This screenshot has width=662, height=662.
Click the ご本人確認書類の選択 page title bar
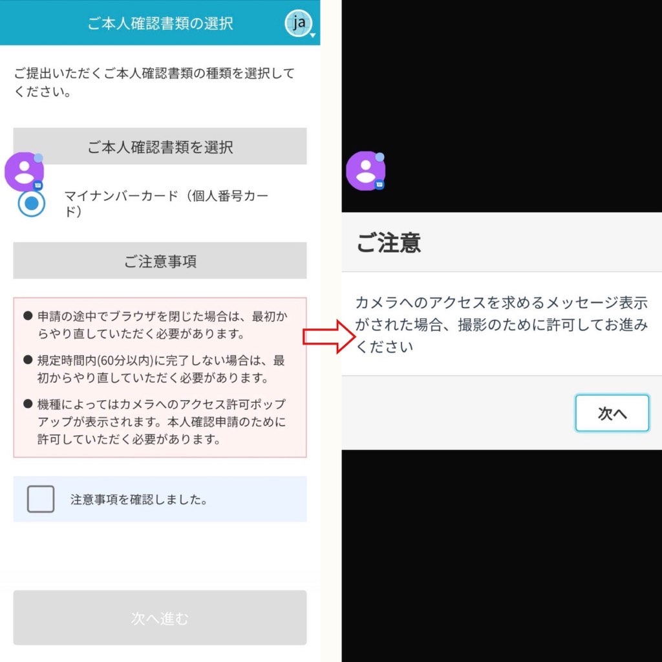coord(160,23)
